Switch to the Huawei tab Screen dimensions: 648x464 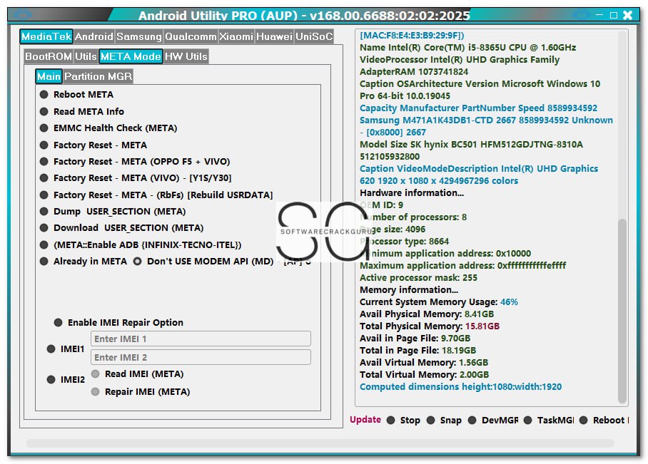[274, 36]
